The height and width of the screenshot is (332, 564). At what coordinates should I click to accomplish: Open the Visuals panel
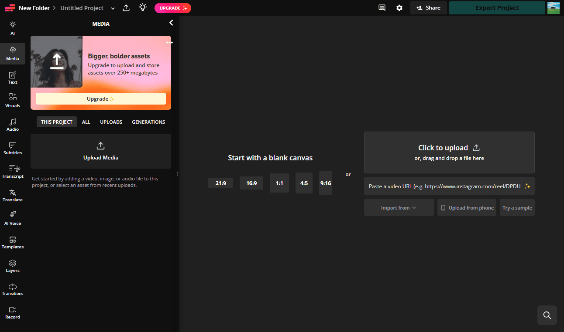pyautogui.click(x=13, y=101)
